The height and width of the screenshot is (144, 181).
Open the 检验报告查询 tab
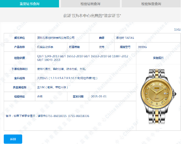click(151, 4)
